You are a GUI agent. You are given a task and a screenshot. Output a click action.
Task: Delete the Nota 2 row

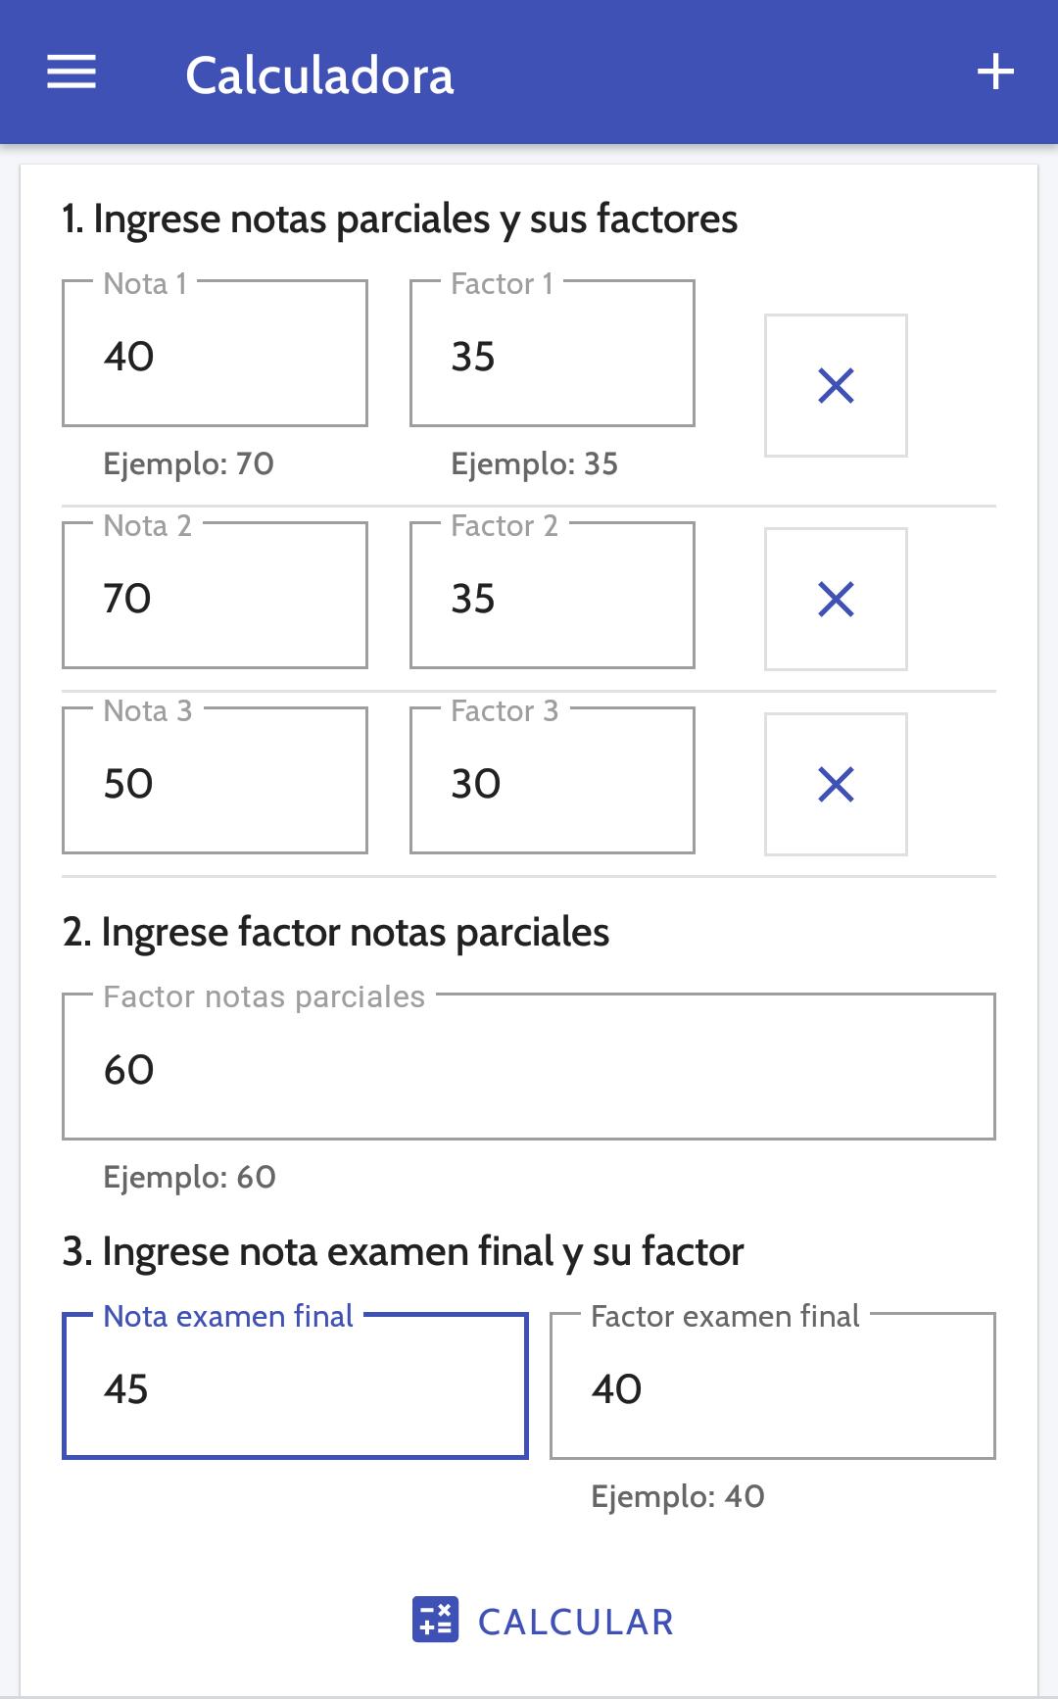tap(836, 599)
